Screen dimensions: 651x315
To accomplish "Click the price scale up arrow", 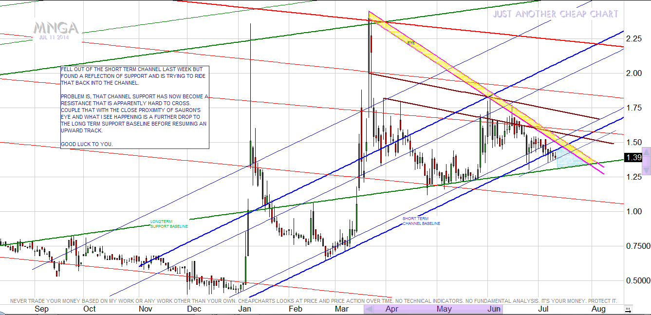I will pyautogui.click(x=646, y=150).
